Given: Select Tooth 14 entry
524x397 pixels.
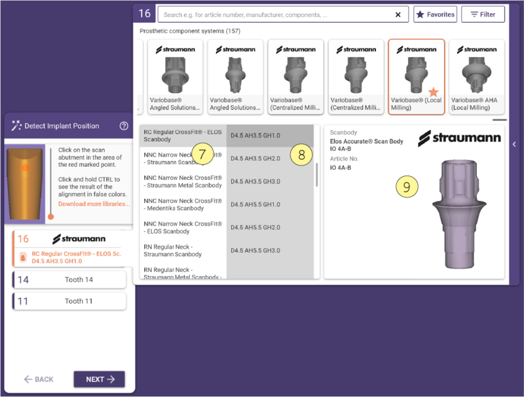Looking at the screenshot, I should 69,279.
